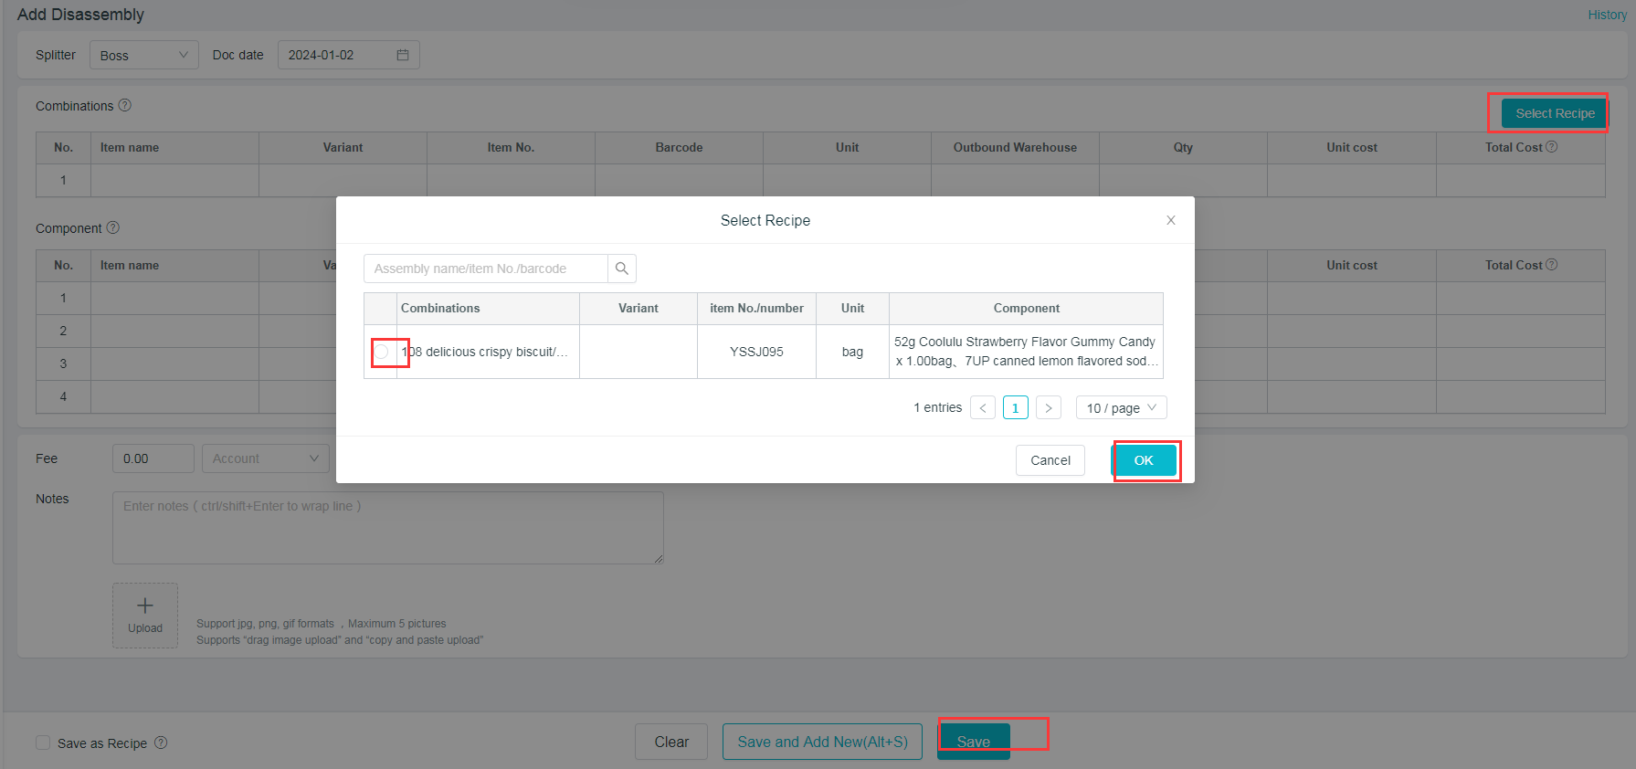This screenshot has width=1636, height=769.
Task: Go to next page arrow in pagination
Action: pos(1048,407)
